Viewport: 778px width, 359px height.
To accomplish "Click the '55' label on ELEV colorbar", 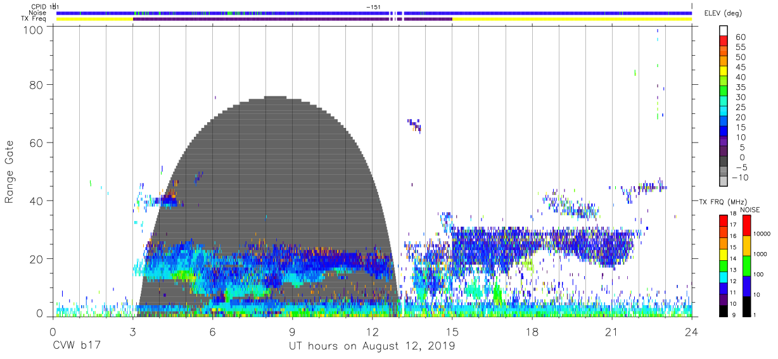I will point(740,47).
